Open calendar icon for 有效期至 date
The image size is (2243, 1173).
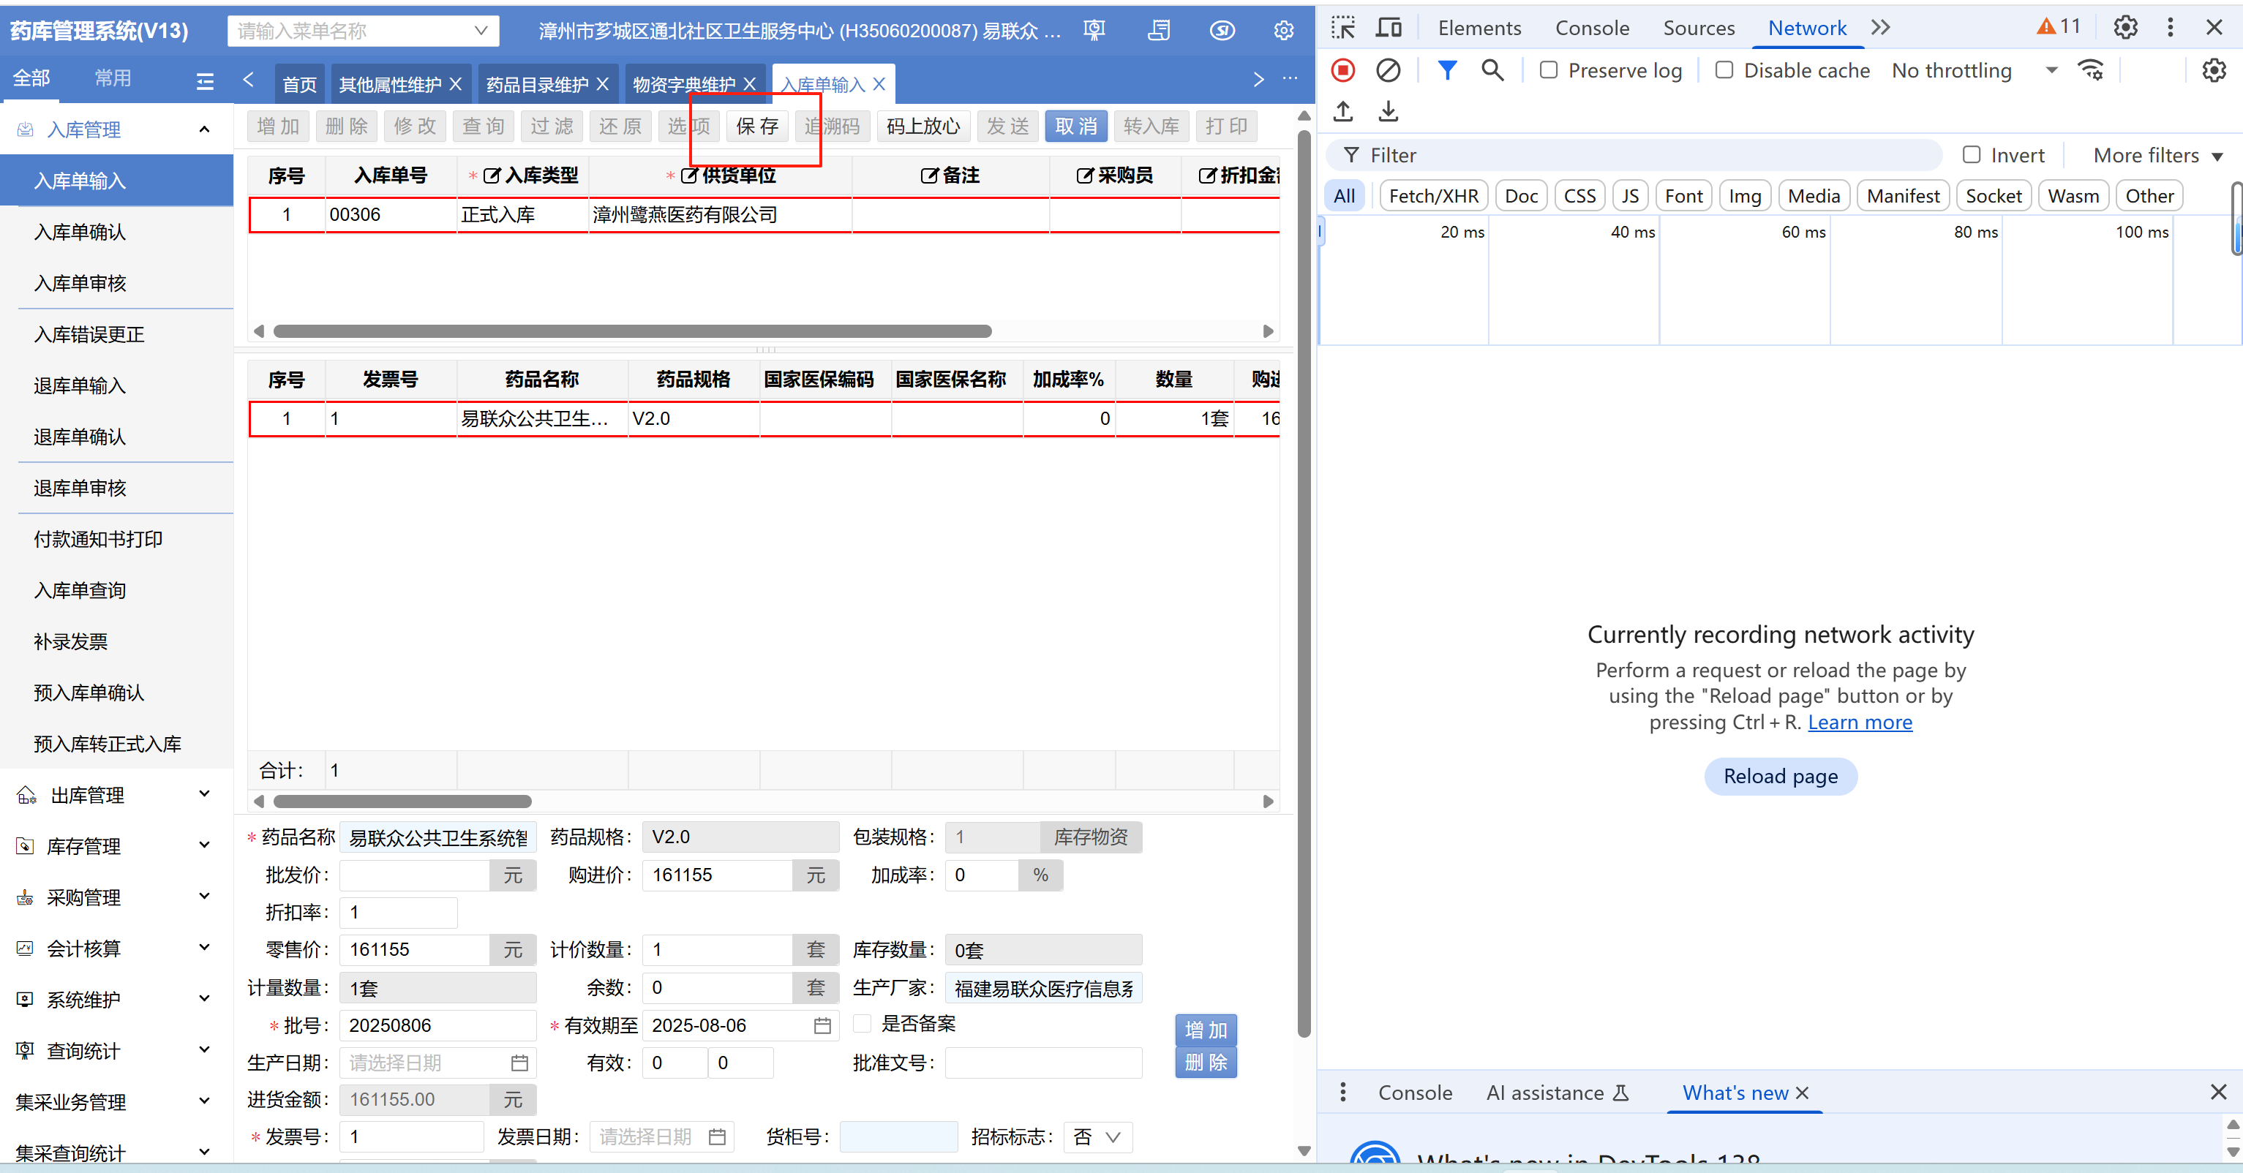822,1026
